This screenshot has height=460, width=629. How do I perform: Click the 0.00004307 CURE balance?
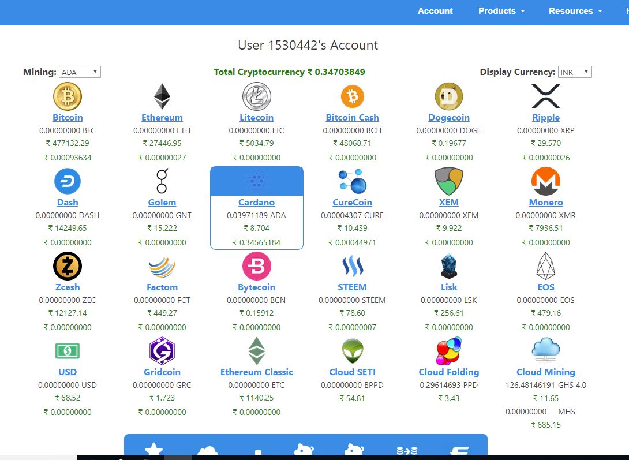click(x=352, y=215)
